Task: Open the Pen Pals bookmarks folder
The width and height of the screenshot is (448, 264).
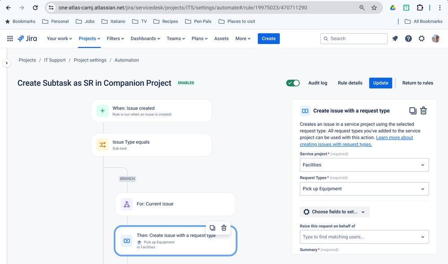Action: point(198,22)
